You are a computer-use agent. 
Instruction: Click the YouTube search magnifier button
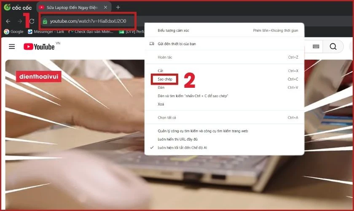pos(333,46)
